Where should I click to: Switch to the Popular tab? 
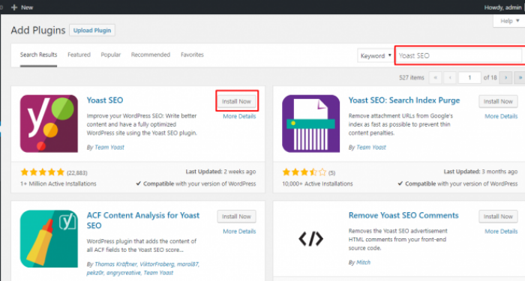point(111,55)
